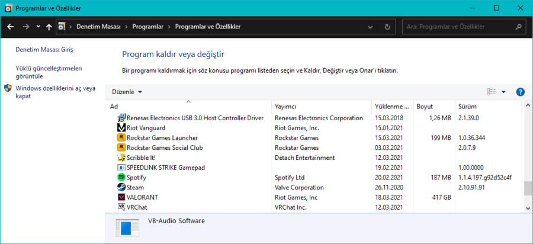This screenshot has height=244, width=533.
Task: Click the window title bar program icon
Action: (x=9, y=8)
